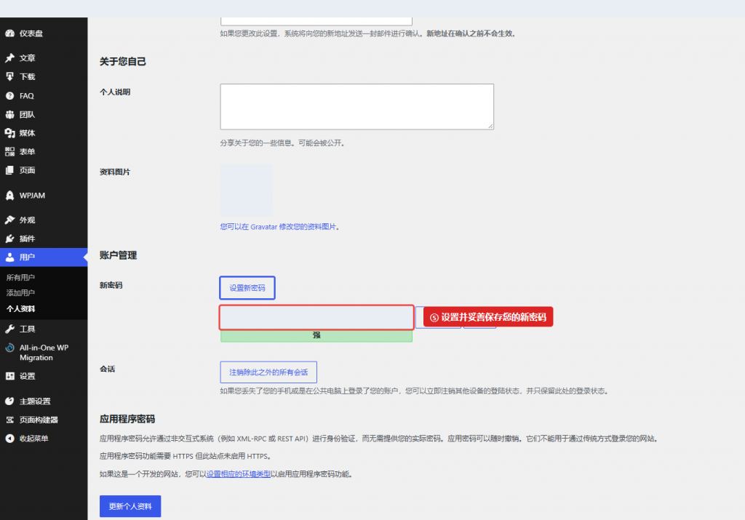Follow the Gravatar profile picture link
745x520 pixels.
(x=278, y=226)
